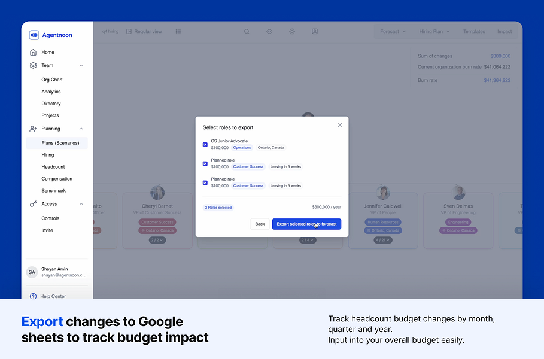
Task: Click the Team layers icon
Action: coord(33,66)
